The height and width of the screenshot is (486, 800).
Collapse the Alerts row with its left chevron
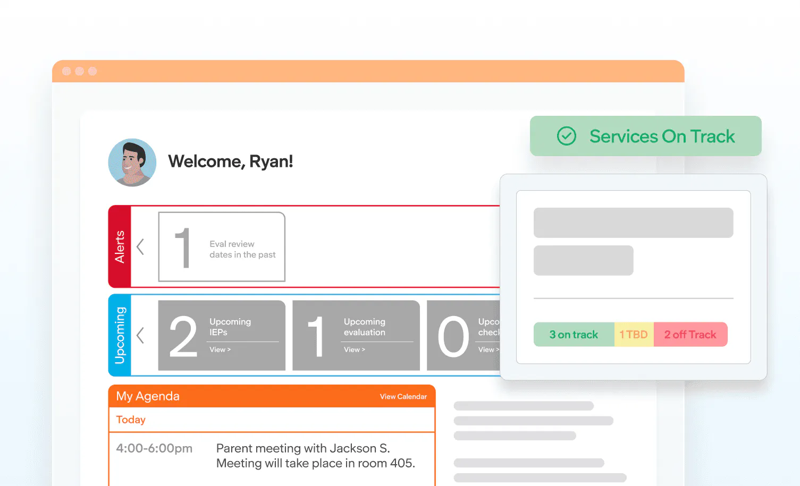coord(140,246)
